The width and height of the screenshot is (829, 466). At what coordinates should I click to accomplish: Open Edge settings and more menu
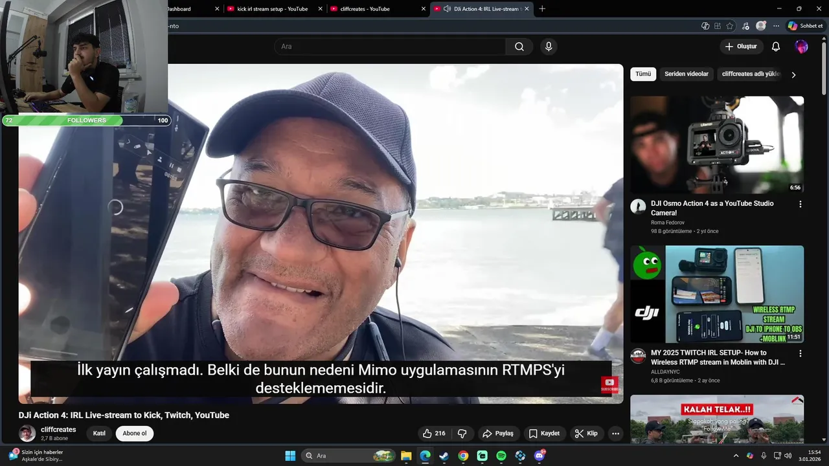pos(776,26)
